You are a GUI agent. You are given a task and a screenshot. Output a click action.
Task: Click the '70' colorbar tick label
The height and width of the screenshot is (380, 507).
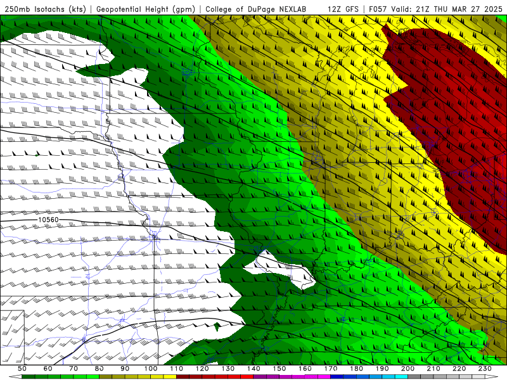point(74,369)
